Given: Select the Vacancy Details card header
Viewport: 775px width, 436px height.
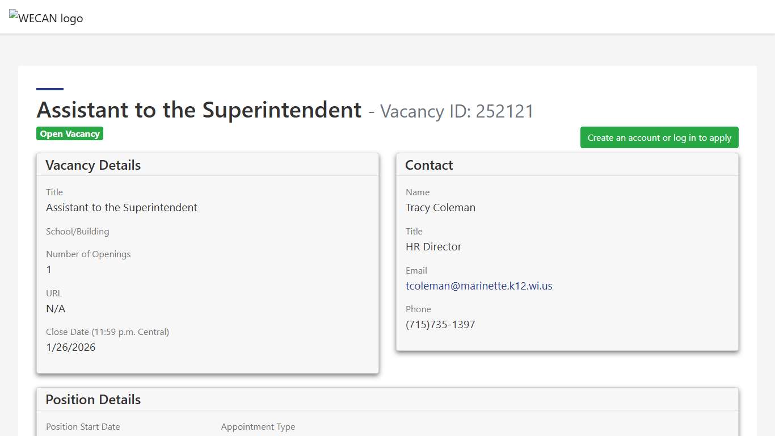Looking at the screenshot, I should coord(93,165).
